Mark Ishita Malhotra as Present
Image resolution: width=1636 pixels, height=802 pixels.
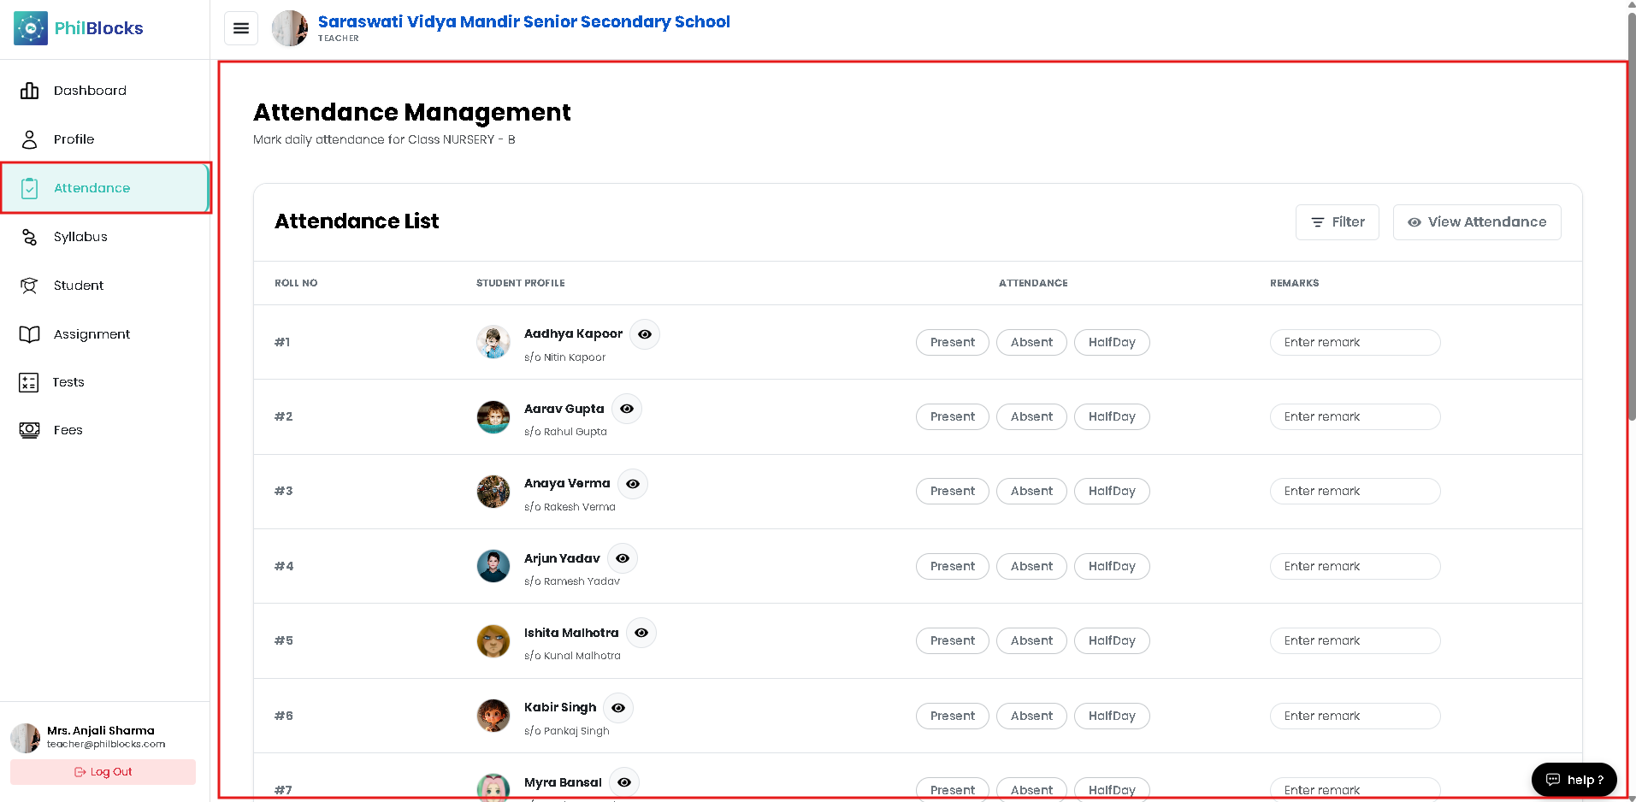[953, 640]
